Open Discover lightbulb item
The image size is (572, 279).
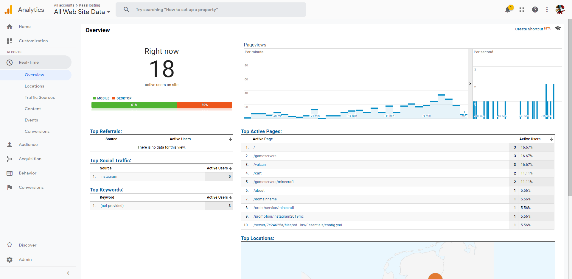click(x=10, y=245)
